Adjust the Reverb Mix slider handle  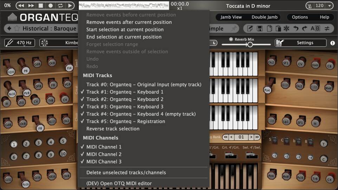pyautogui.click(x=250, y=45)
